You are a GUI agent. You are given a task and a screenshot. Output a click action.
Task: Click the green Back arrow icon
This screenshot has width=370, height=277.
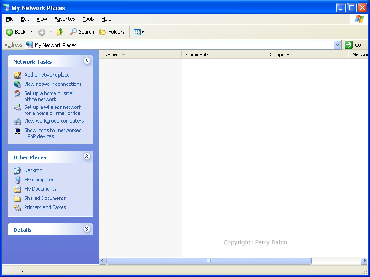9,32
